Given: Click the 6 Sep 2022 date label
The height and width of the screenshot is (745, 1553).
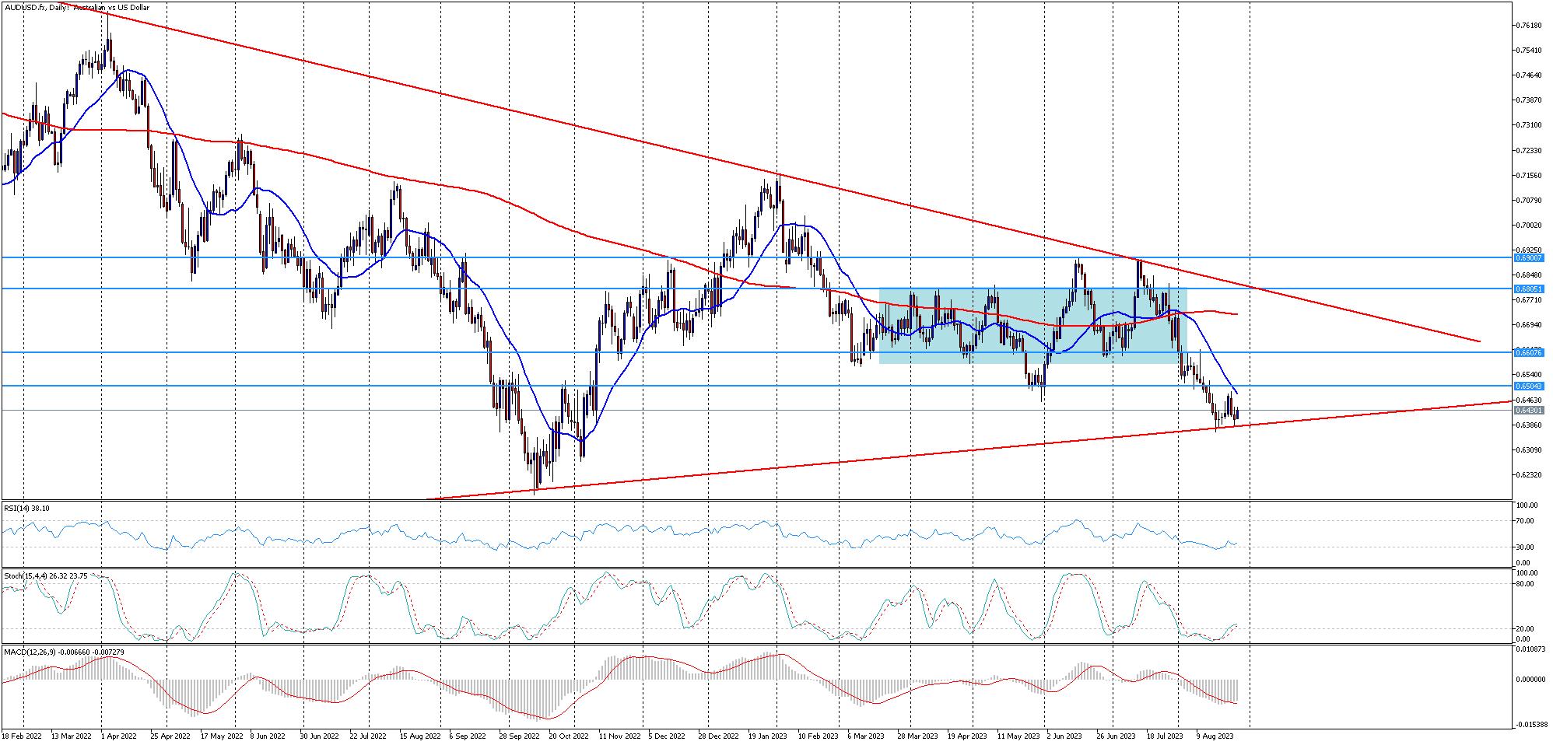Looking at the screenshot, I should pyautogui.click(x=468, y=736).
